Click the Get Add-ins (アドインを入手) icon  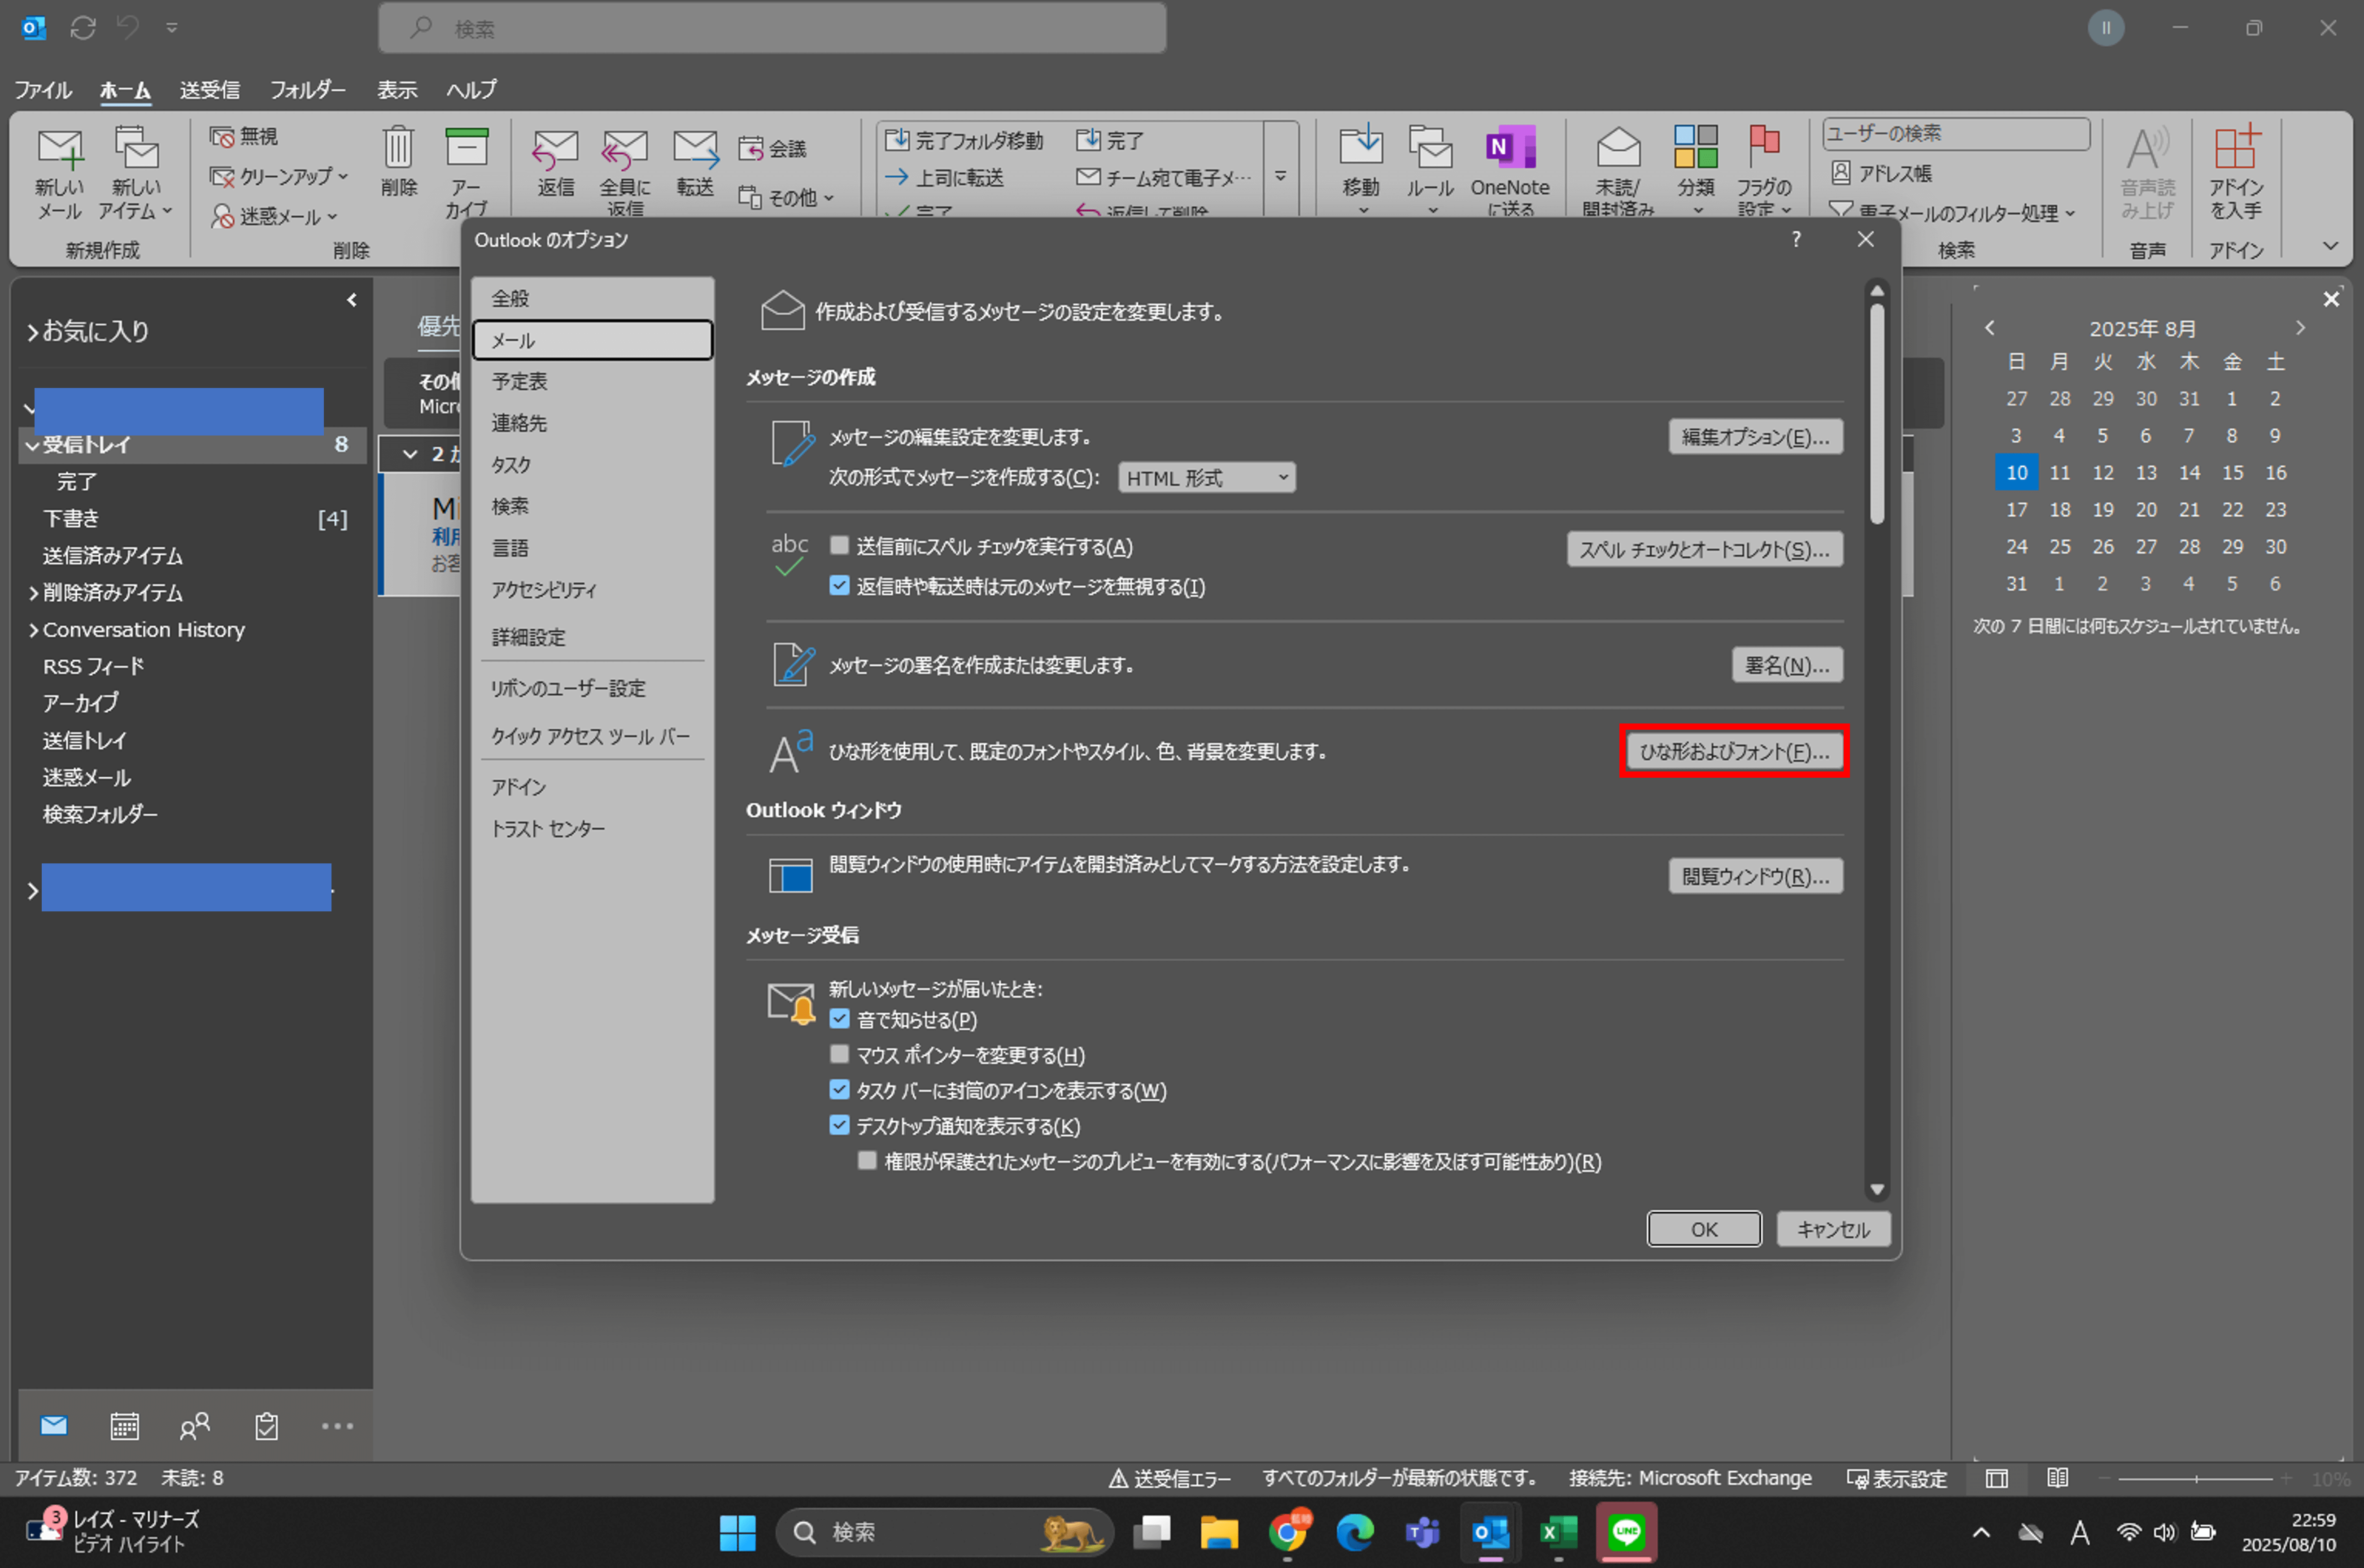(x=2237, y=147)
